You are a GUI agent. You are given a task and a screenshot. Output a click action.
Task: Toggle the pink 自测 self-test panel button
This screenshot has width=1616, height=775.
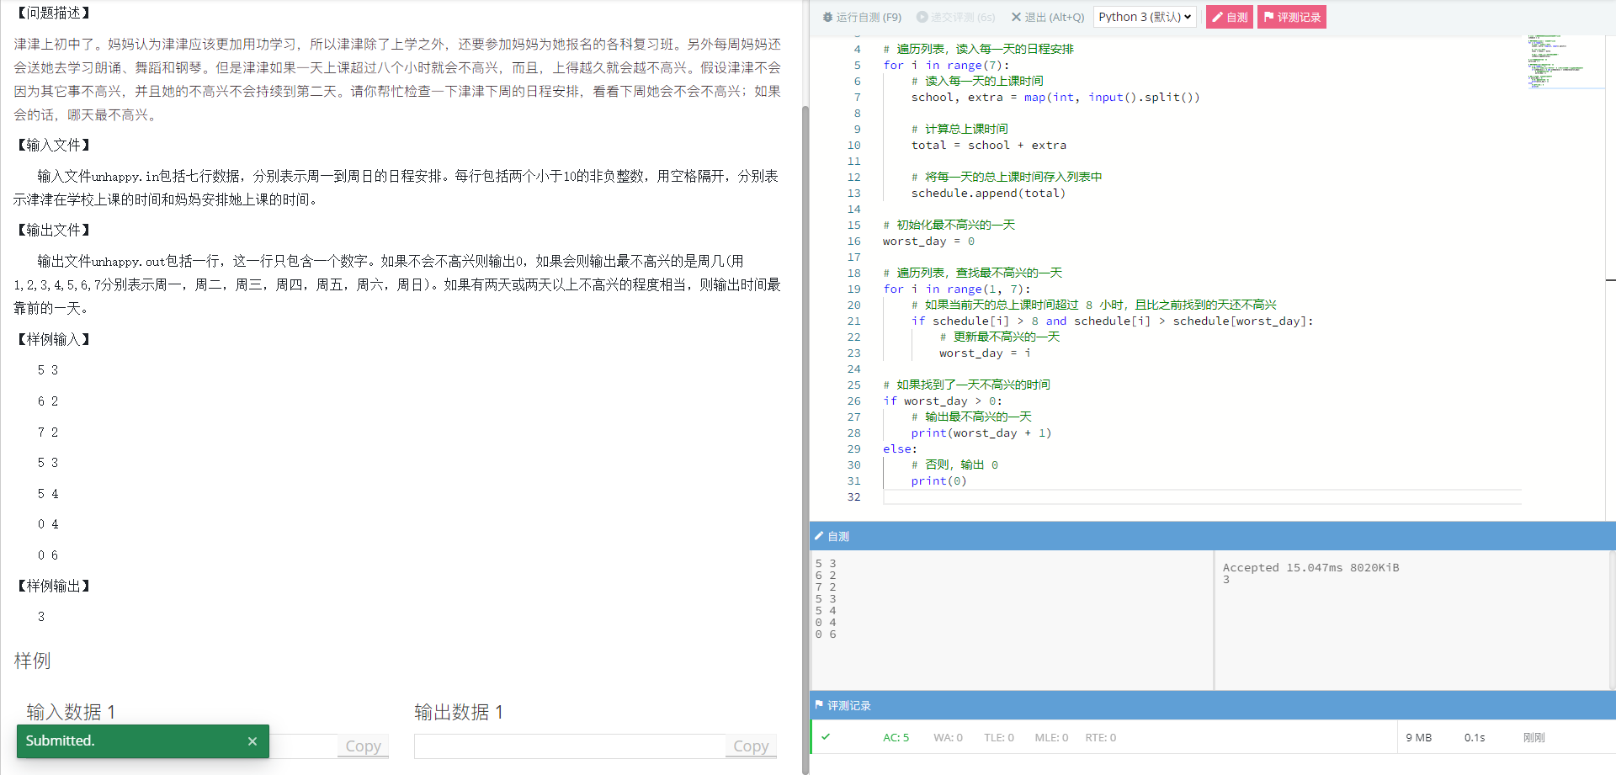click(x=1230, y=17)
